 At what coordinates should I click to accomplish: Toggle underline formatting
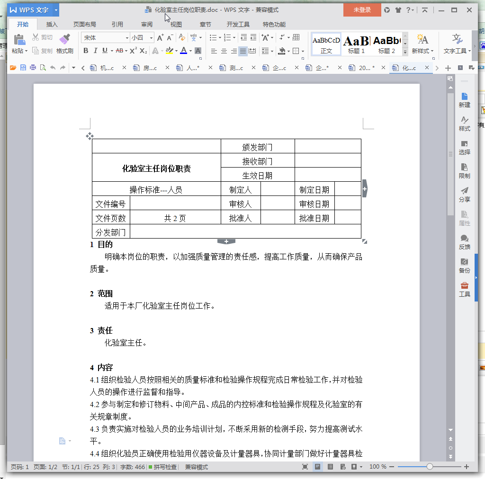point(105,51)
